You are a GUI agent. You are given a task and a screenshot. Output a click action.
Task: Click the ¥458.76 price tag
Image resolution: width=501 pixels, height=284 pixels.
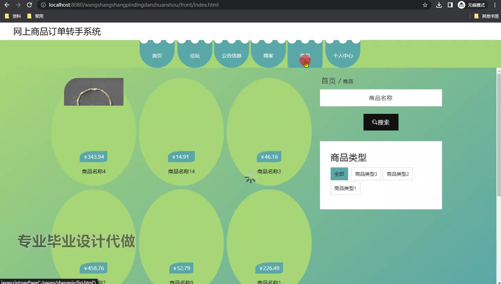(94, 268)
